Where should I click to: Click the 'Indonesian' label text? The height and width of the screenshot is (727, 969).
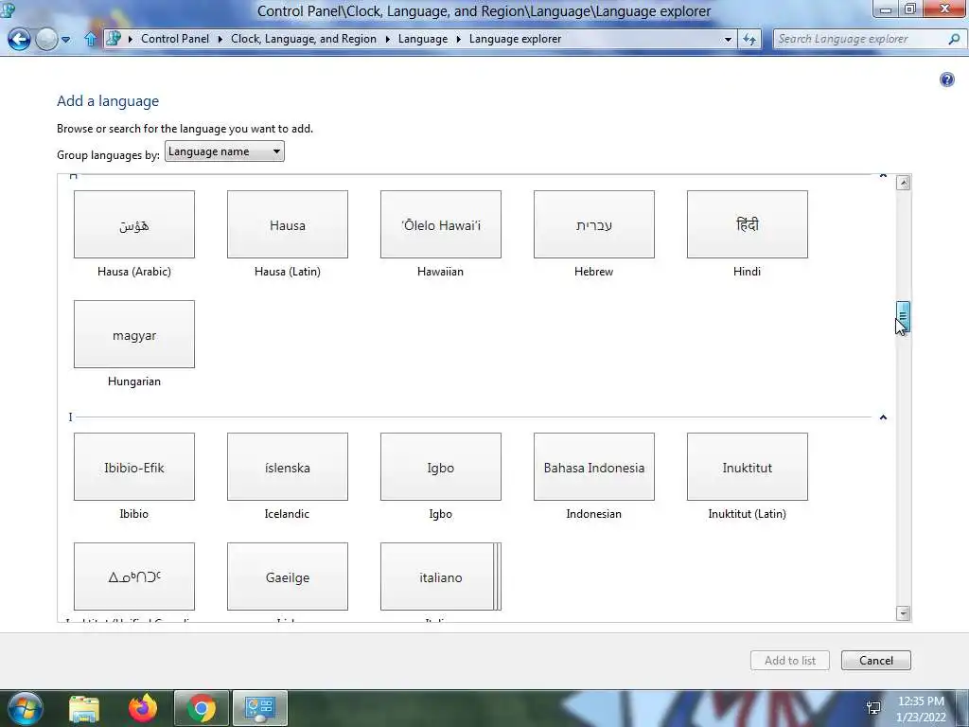[x=594, y=514]
